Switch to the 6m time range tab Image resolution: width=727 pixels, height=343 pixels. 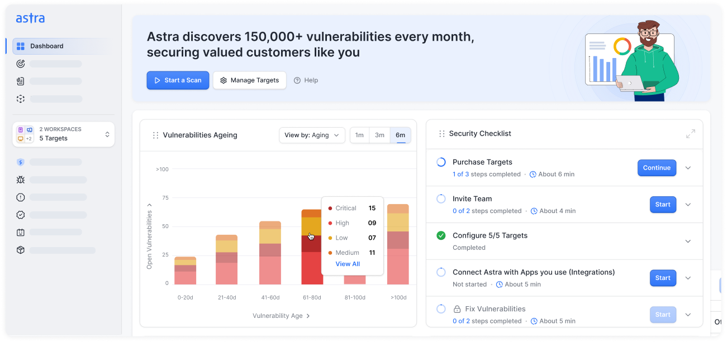coord(400,135)
